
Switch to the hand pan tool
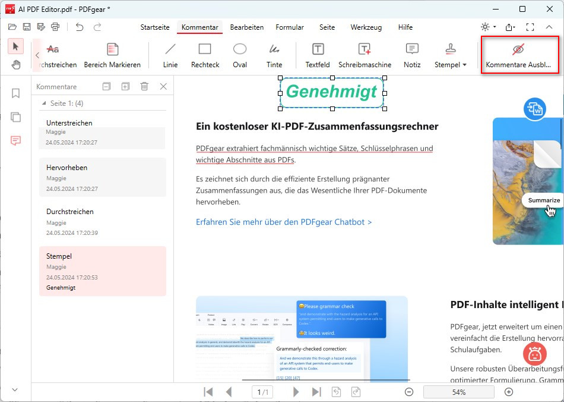[15, 65]
